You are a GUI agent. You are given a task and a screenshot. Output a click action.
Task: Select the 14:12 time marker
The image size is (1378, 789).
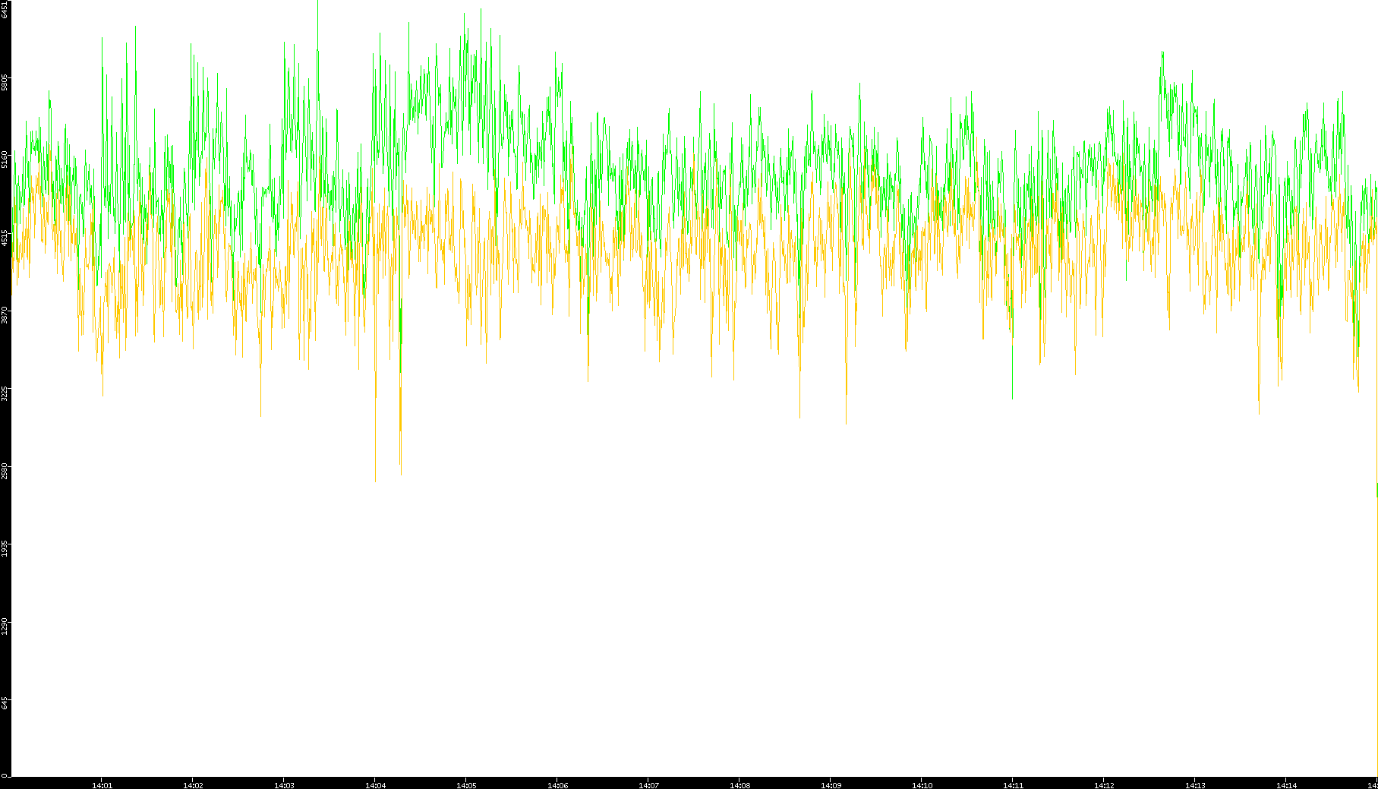click(x=1104, y=784)
